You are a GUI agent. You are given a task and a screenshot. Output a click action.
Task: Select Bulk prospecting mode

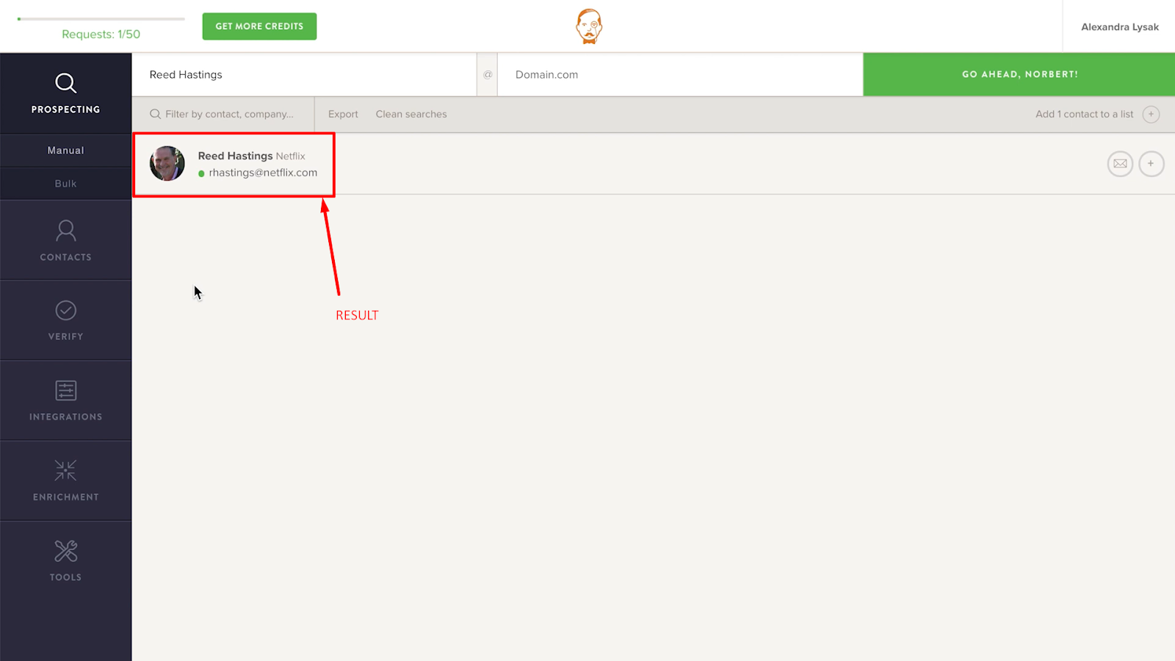65,184
